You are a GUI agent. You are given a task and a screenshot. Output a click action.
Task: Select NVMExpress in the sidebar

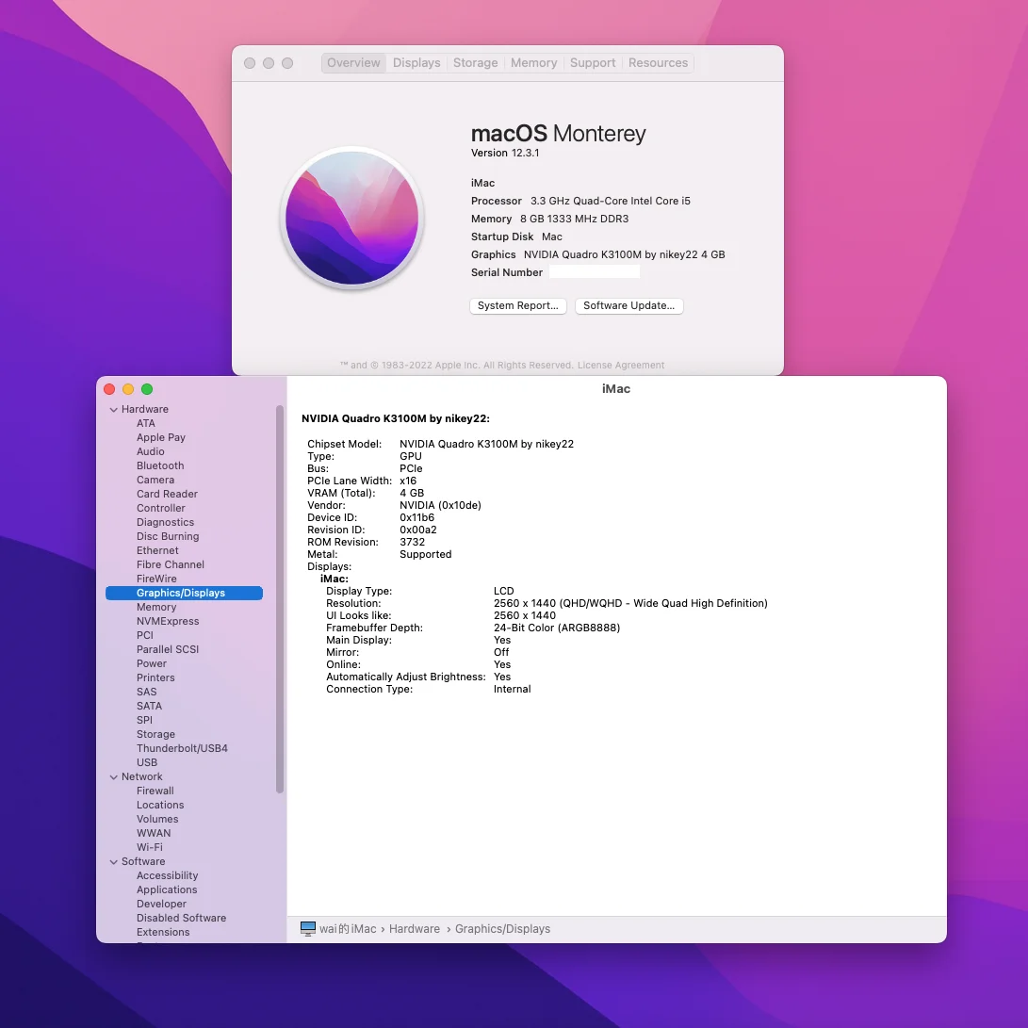tap(167, 621)
